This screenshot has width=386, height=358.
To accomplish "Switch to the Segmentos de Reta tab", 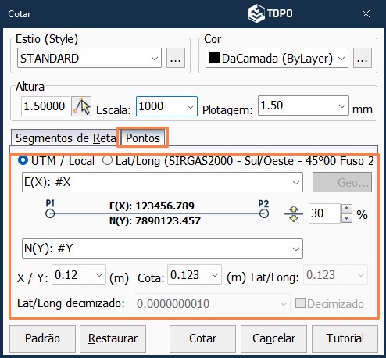I will click(66, 138).
